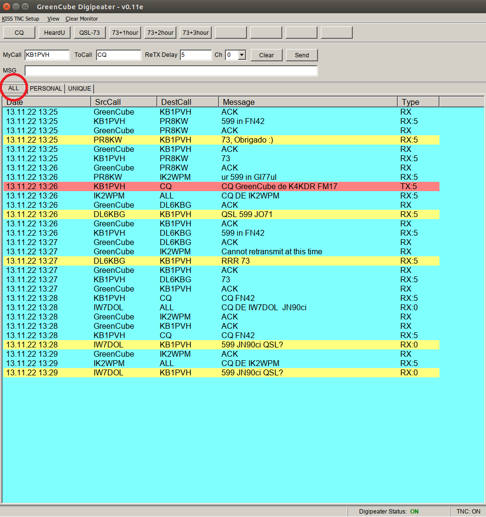Open the View menu

click(x=53, y=19)
